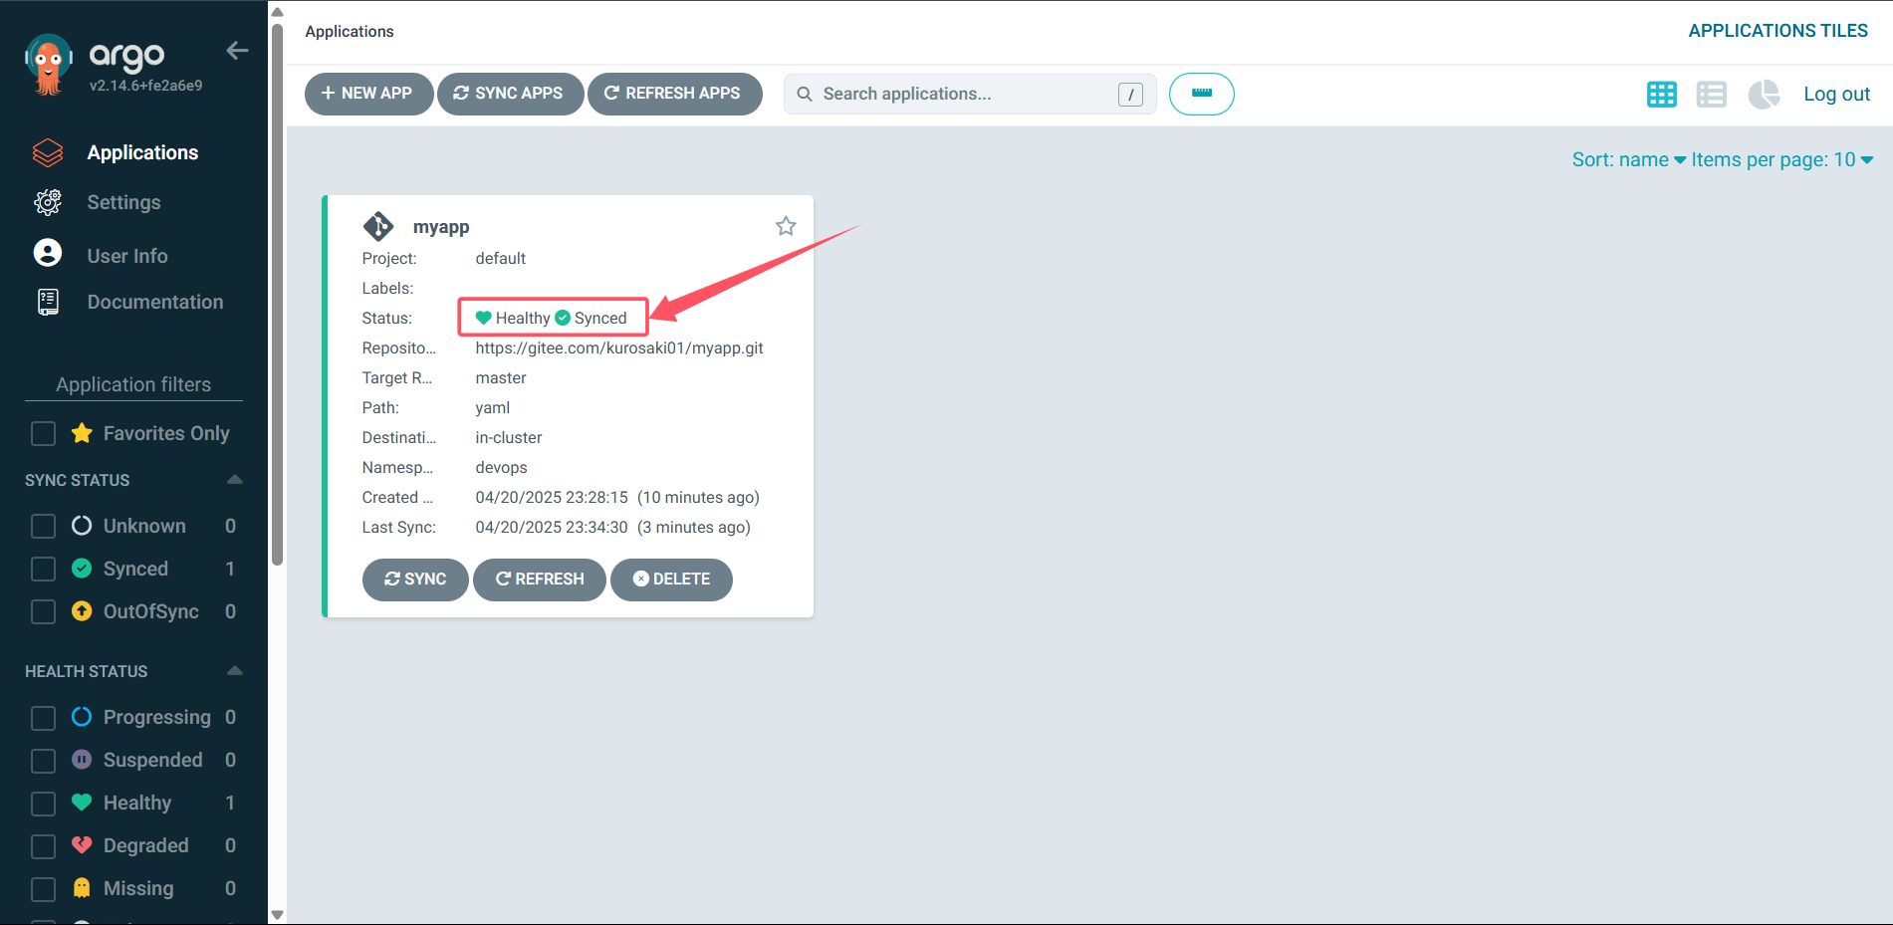This screenshot has width=1893, height=925.
Task: Click the NEW APP button
Action: 368,94
